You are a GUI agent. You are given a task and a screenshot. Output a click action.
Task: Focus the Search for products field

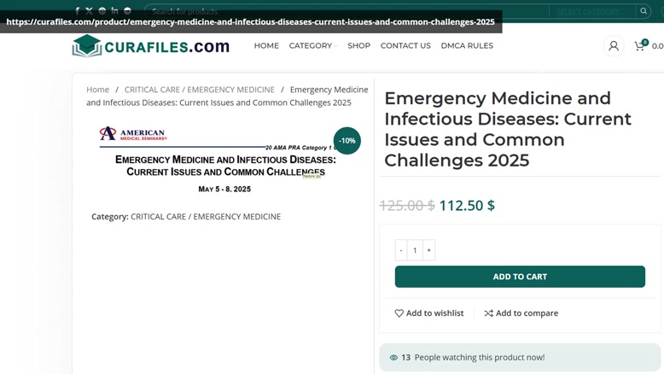point(347,11)
